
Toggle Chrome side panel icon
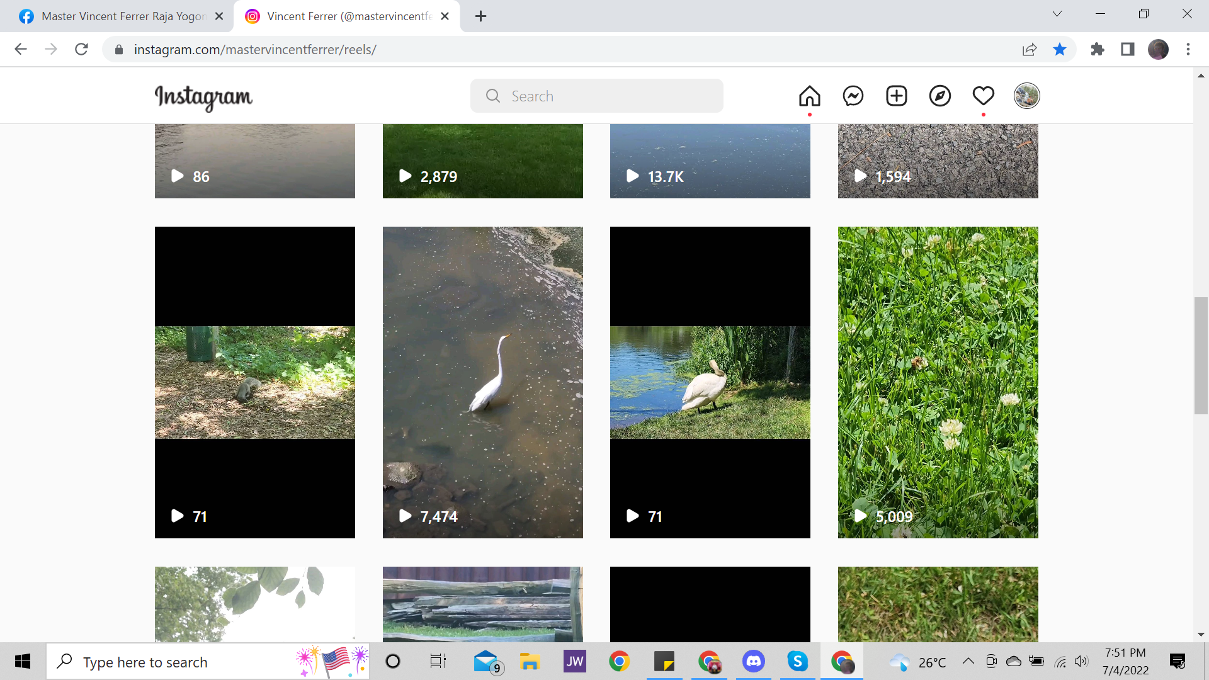[1127, 49]
